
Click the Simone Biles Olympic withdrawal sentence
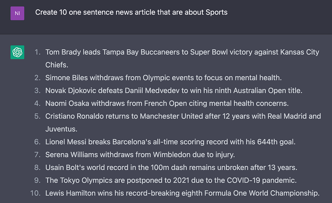(x=163, y=78)
